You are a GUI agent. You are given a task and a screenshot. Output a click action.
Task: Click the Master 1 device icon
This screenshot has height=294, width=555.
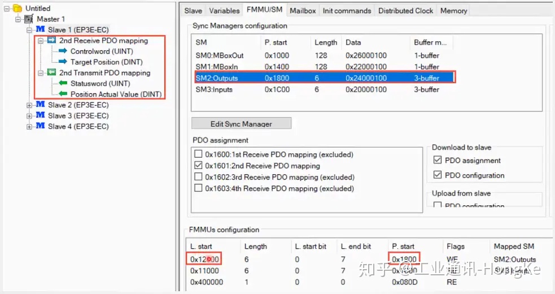tap(29, 19)
